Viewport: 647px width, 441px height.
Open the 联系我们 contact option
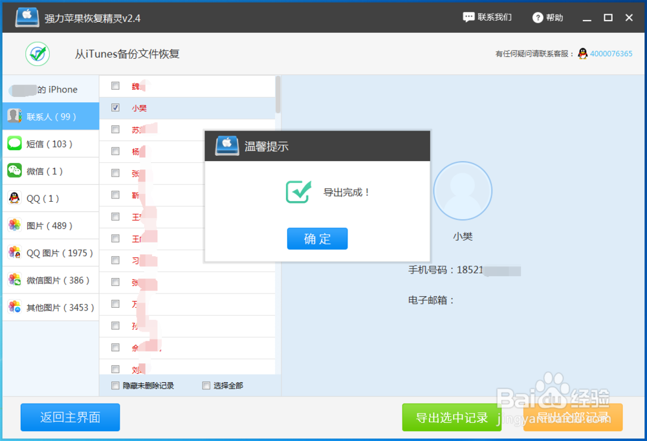[x=487, y=17]
